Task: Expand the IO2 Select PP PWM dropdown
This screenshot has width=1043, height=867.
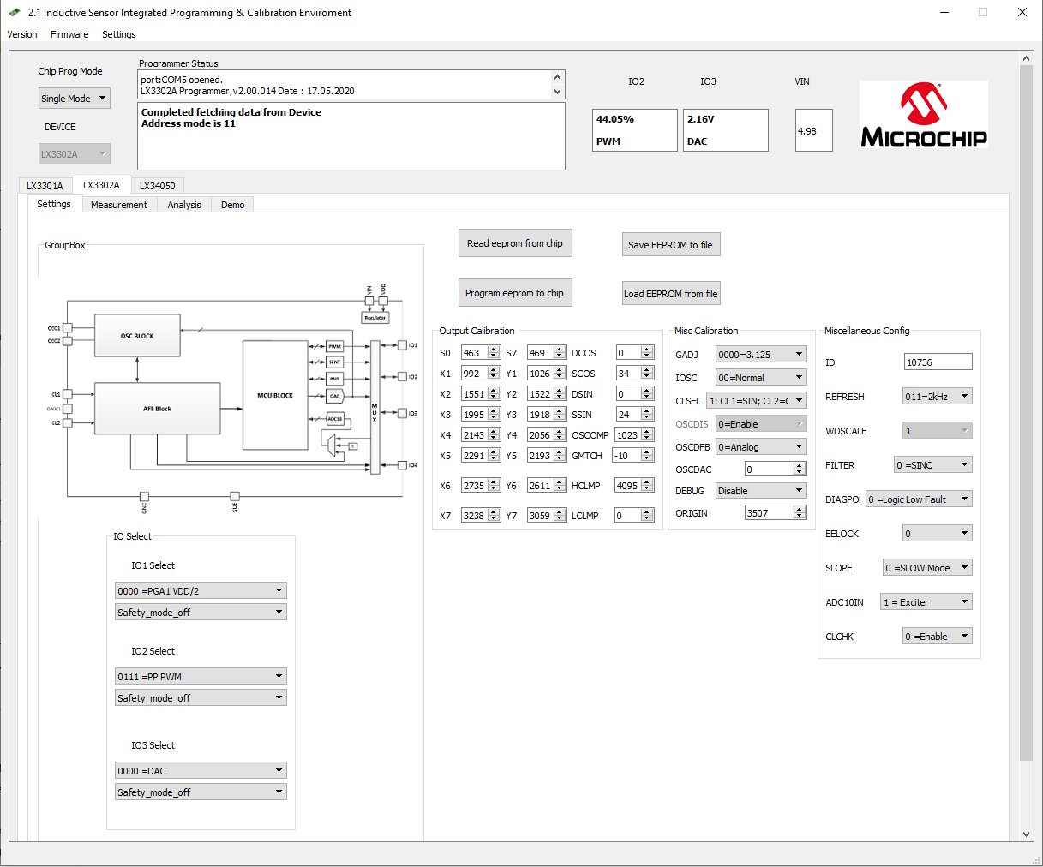Action: tap(201, 677)
